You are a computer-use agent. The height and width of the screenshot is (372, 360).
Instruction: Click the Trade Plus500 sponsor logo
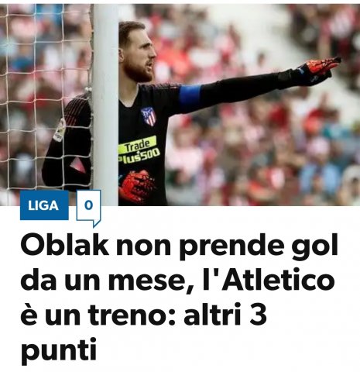click(139, 150)
